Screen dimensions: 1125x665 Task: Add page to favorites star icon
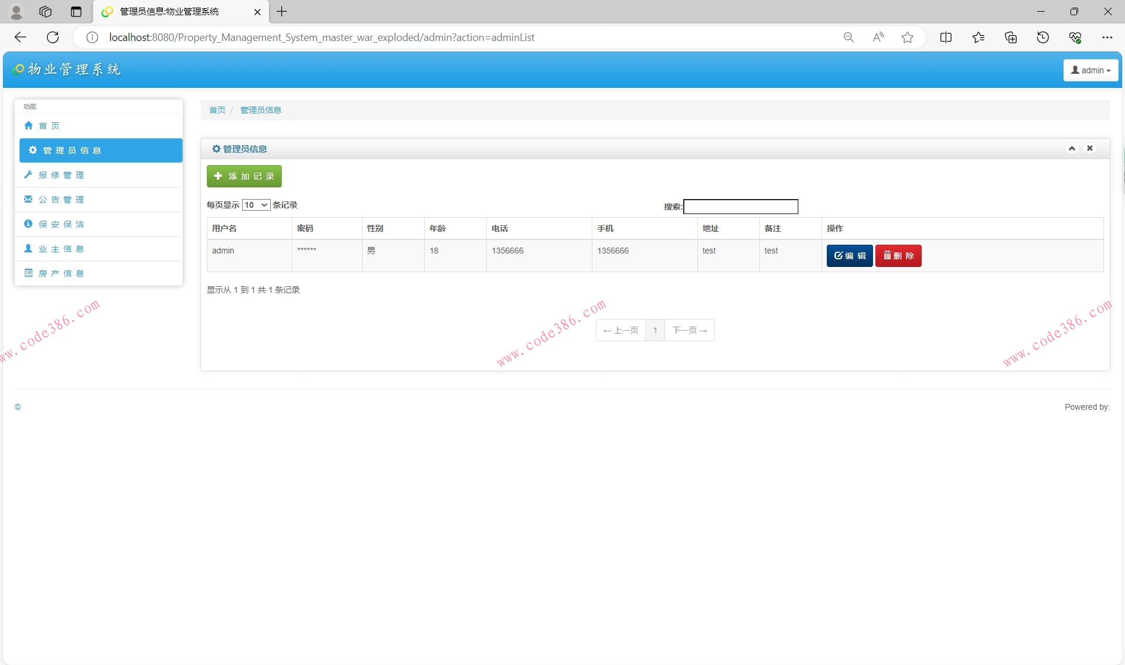click(x=907, y=37)
